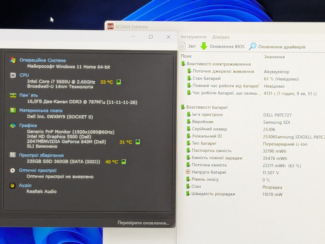Open the Довідка menu in AIDA64
The height and width of the screenshot is (244, 325).
click(221, 37)
